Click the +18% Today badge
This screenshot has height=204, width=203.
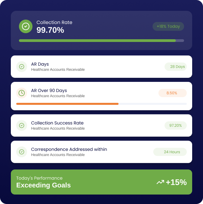pos(168,26)
